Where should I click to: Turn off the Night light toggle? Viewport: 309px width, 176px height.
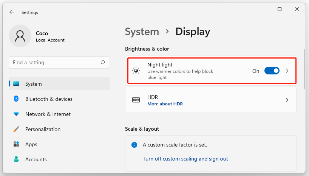(x=272, y=71)
